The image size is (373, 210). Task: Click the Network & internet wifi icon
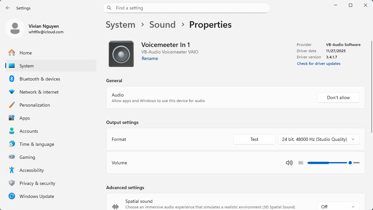coord(12,92)
